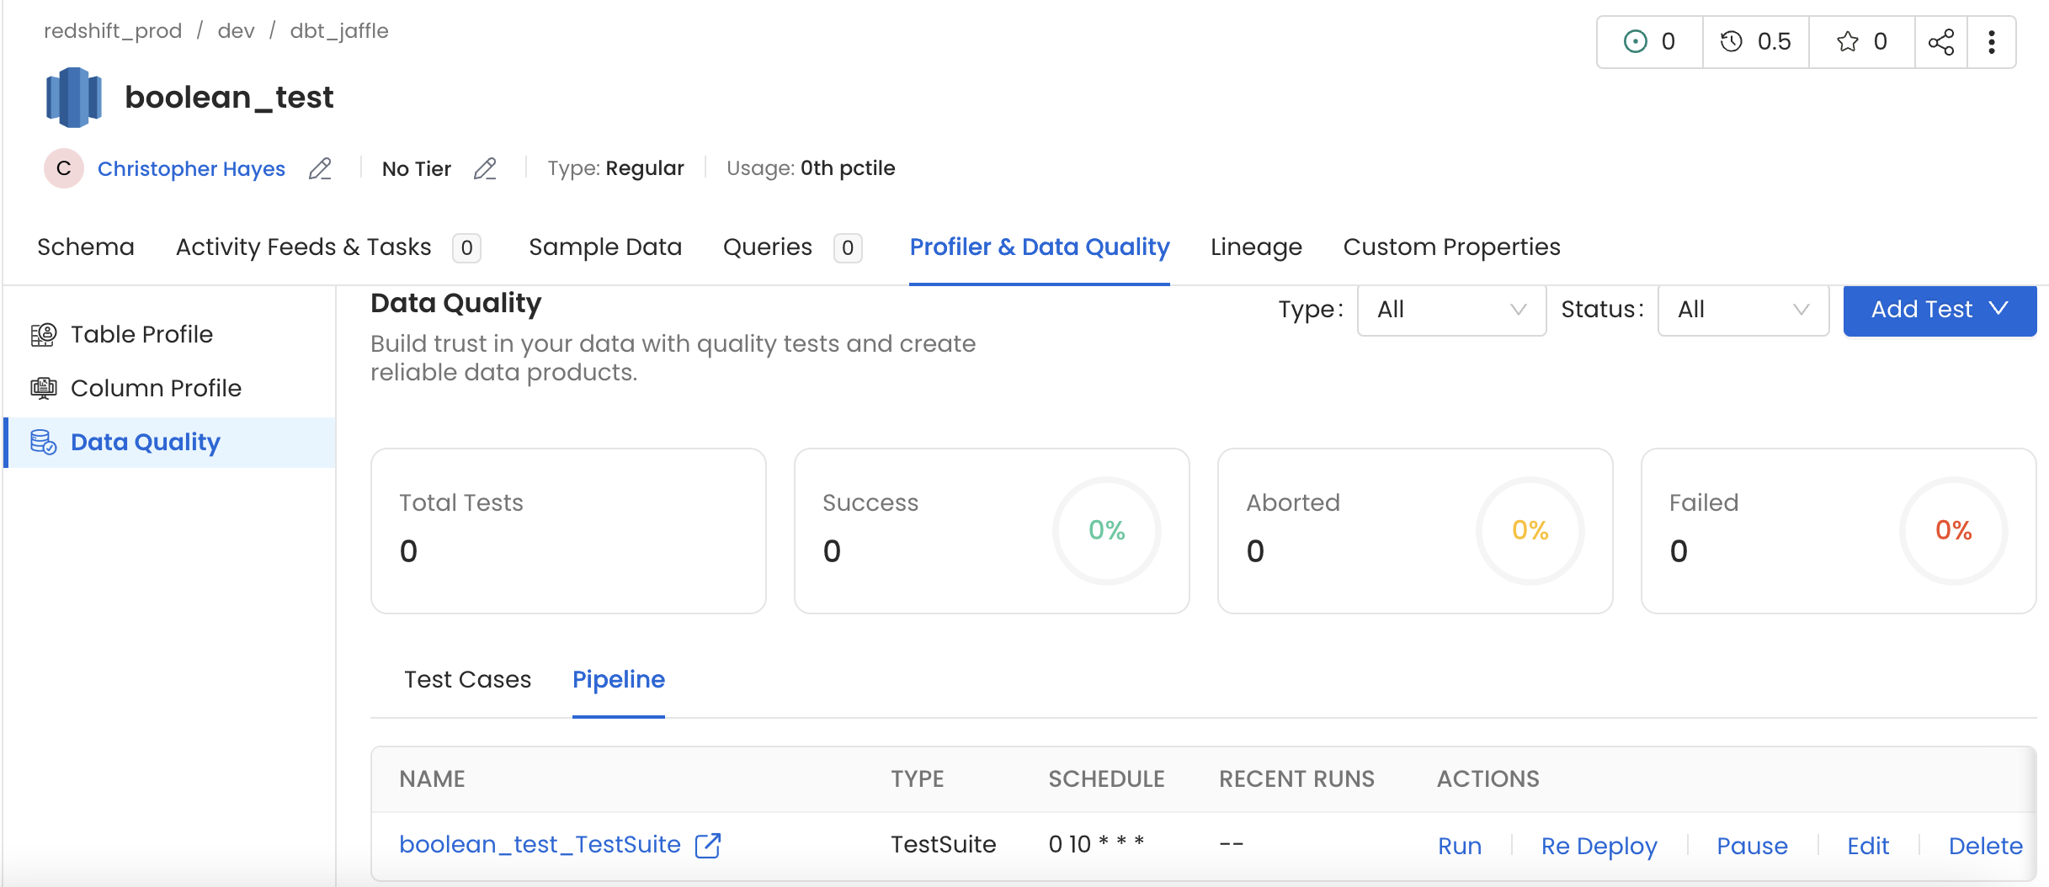Open external link icon beside boolean_test_TestSuite

coord(708,845)
